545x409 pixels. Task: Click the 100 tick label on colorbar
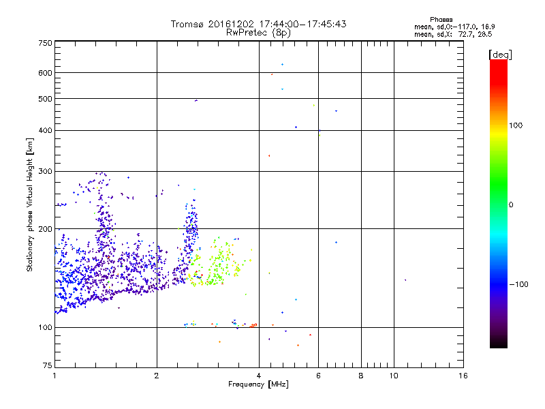pos(516,125)
